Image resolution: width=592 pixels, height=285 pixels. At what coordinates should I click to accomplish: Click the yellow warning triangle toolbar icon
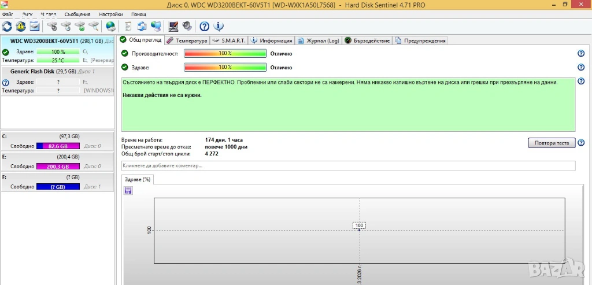coord(21,26)
